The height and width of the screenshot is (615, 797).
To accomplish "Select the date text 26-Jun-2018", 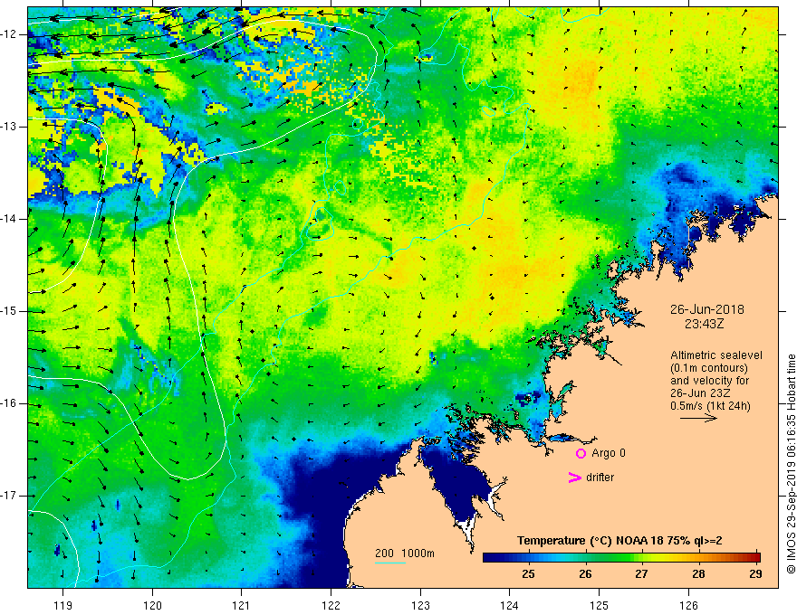I will (x=706, y=309).
